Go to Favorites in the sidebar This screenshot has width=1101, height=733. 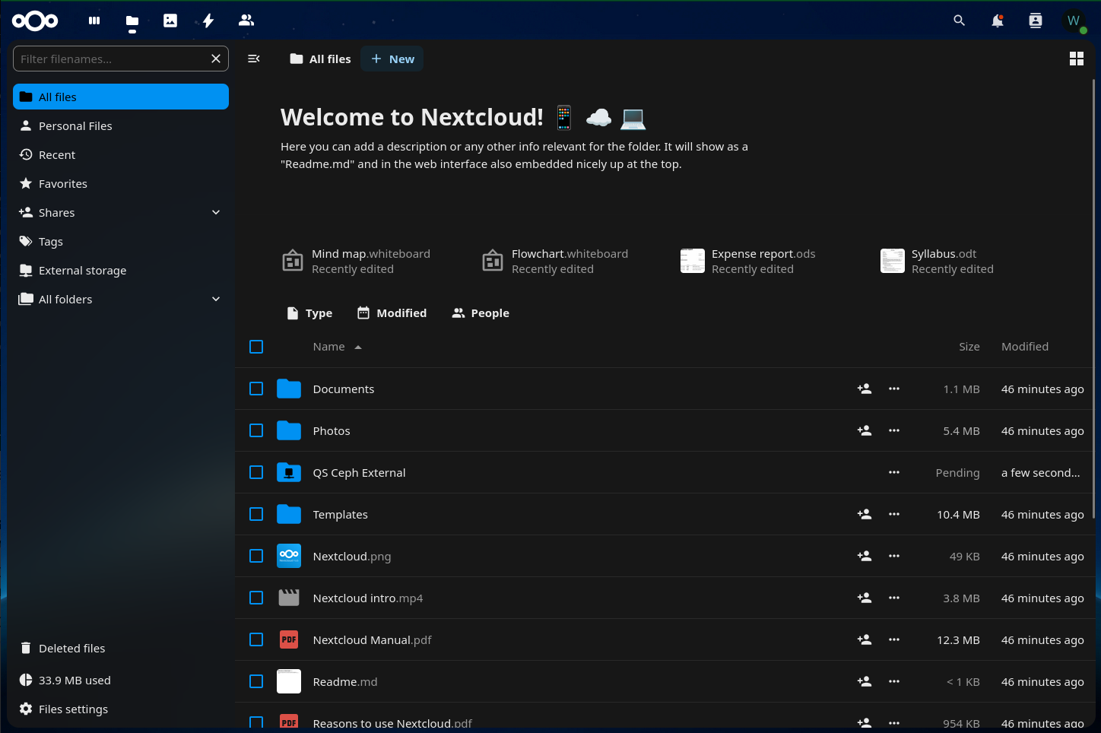63,183
